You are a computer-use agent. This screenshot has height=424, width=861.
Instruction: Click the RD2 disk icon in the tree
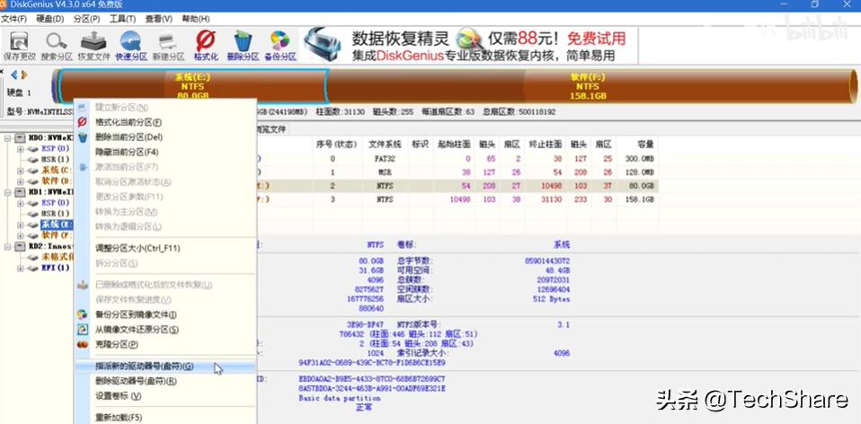[x=21, y=247]
